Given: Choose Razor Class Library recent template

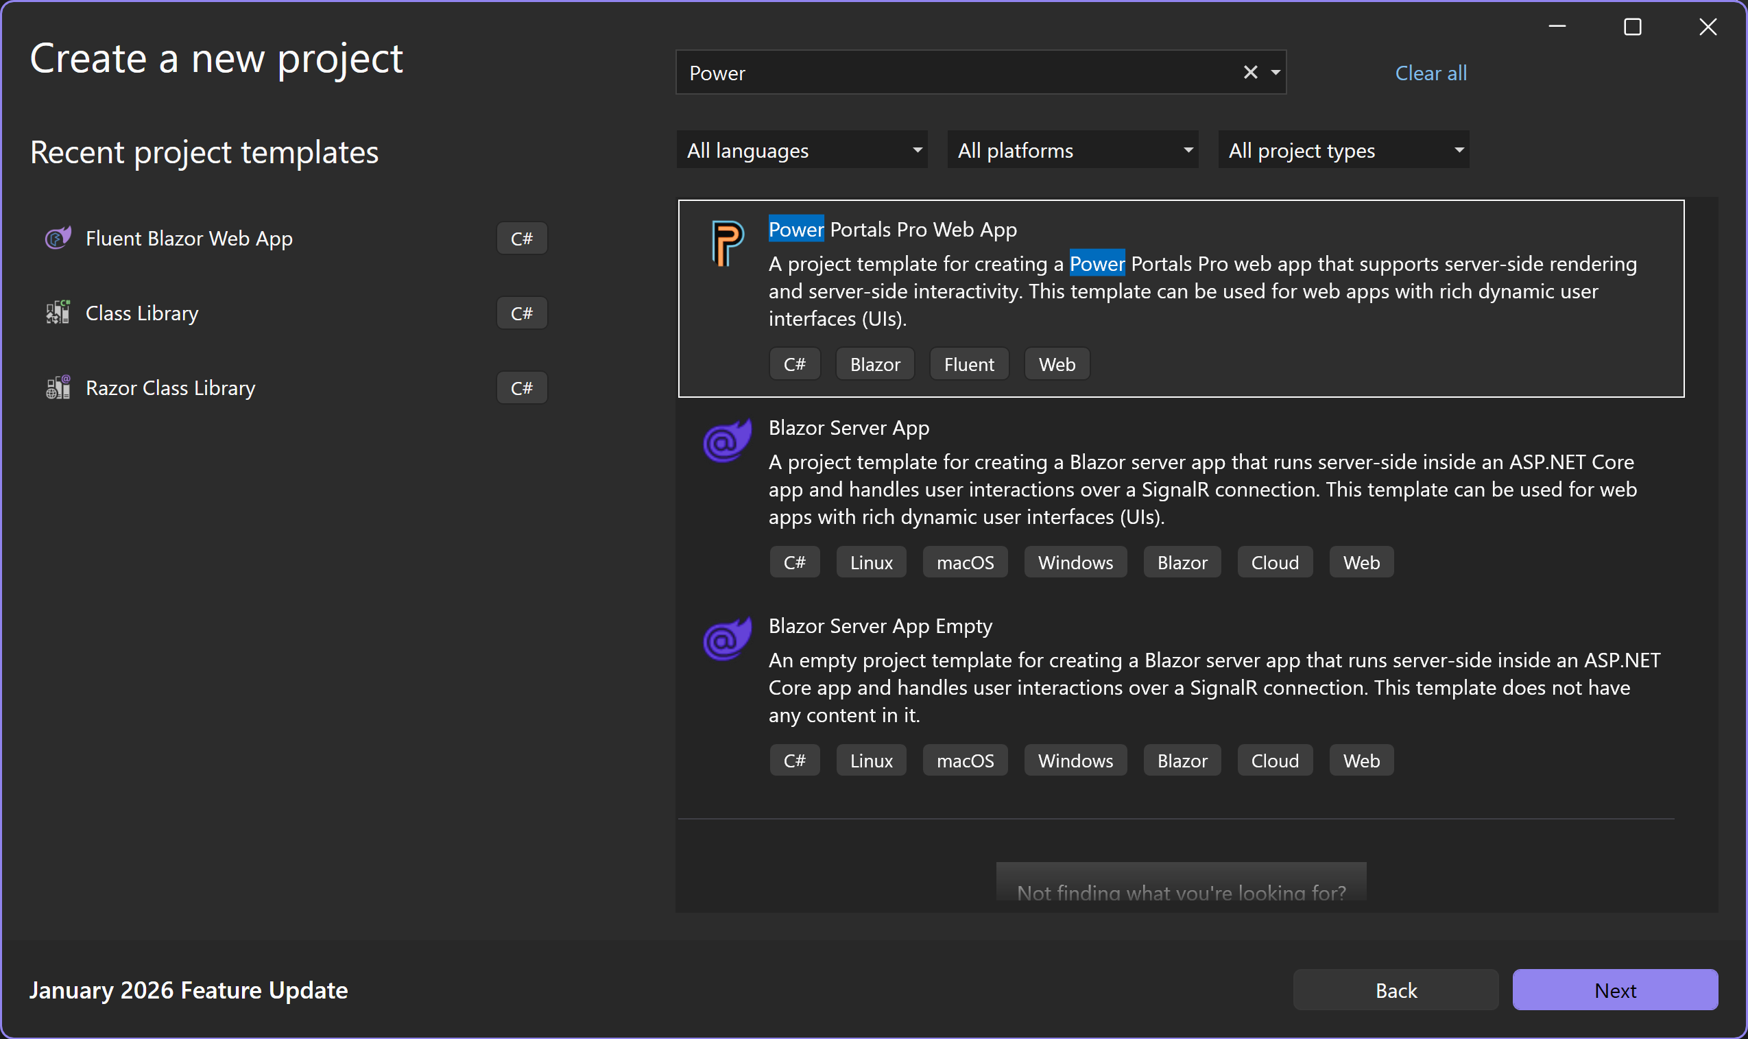Looking at the screenshot, I should (170, 388).
